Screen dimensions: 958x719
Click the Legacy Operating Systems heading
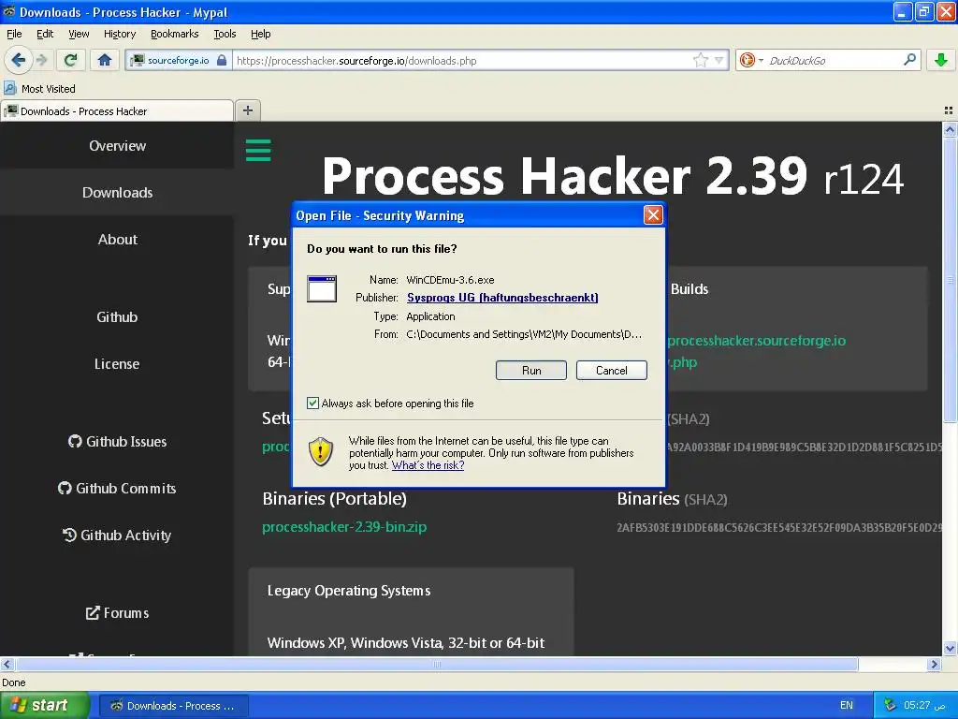(x=348, y=591)
